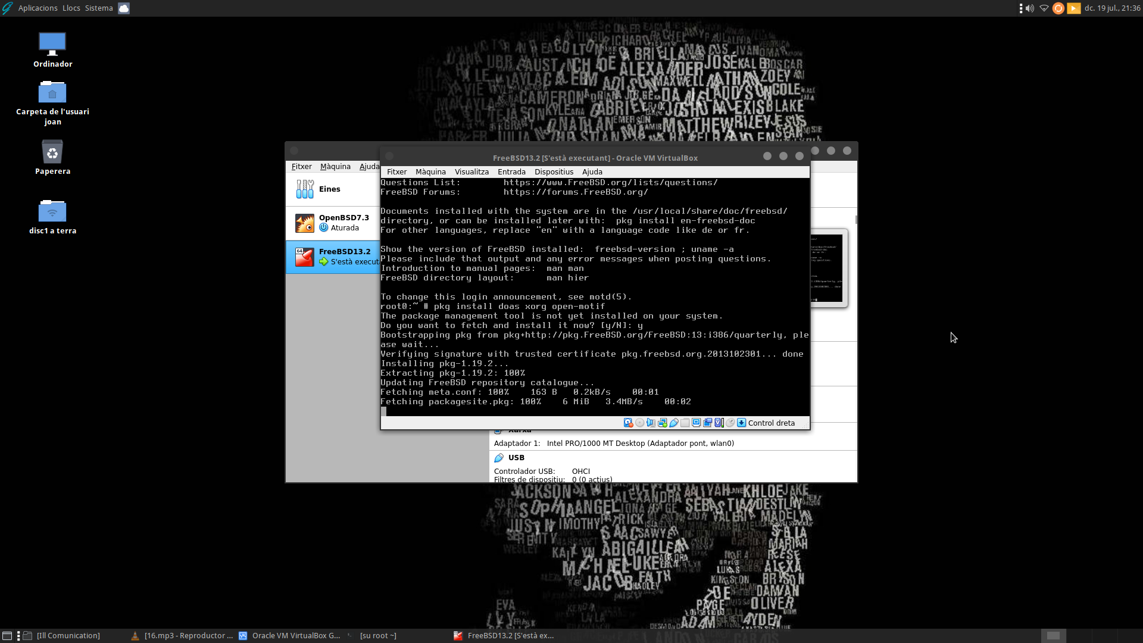The height and width of the screenshot is (643, 1143).
Task: Click the network adapters status icon
Action: [x=662, y=423]
